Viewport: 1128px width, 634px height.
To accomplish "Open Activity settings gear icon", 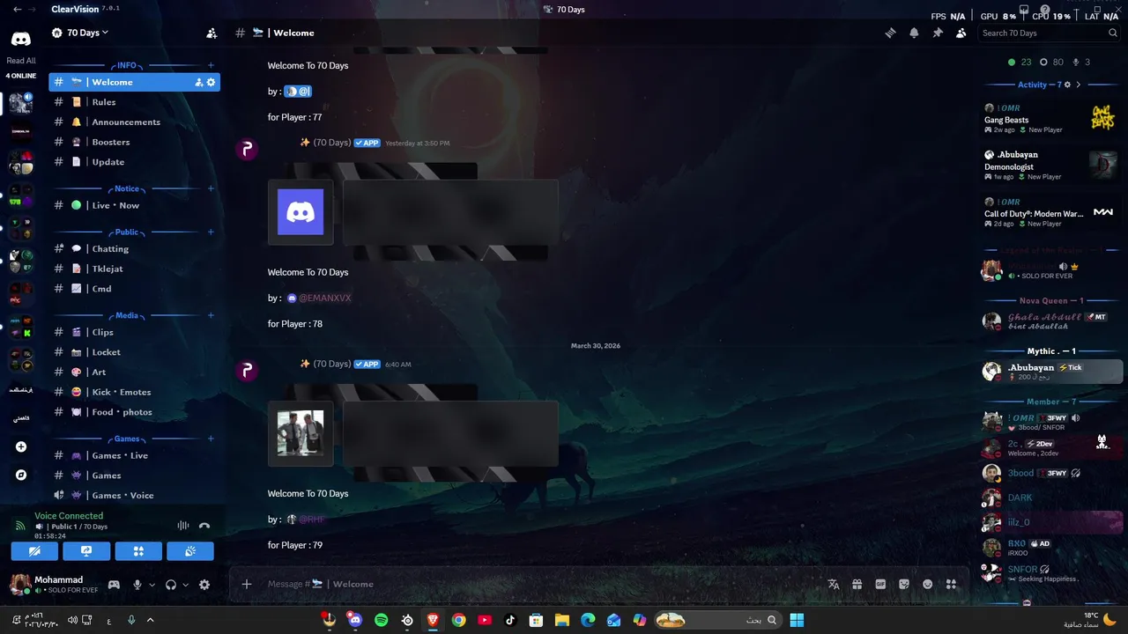I will click(x=1067, y=85).
